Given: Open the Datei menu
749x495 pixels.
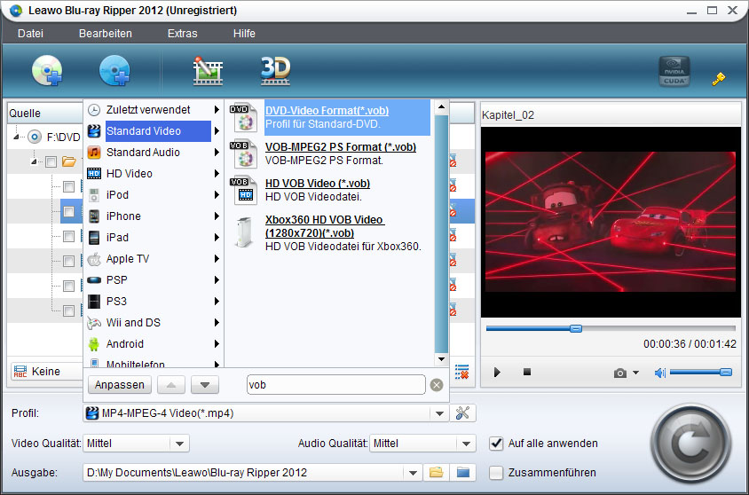Looking at the screenshot, I should (30, 34).
